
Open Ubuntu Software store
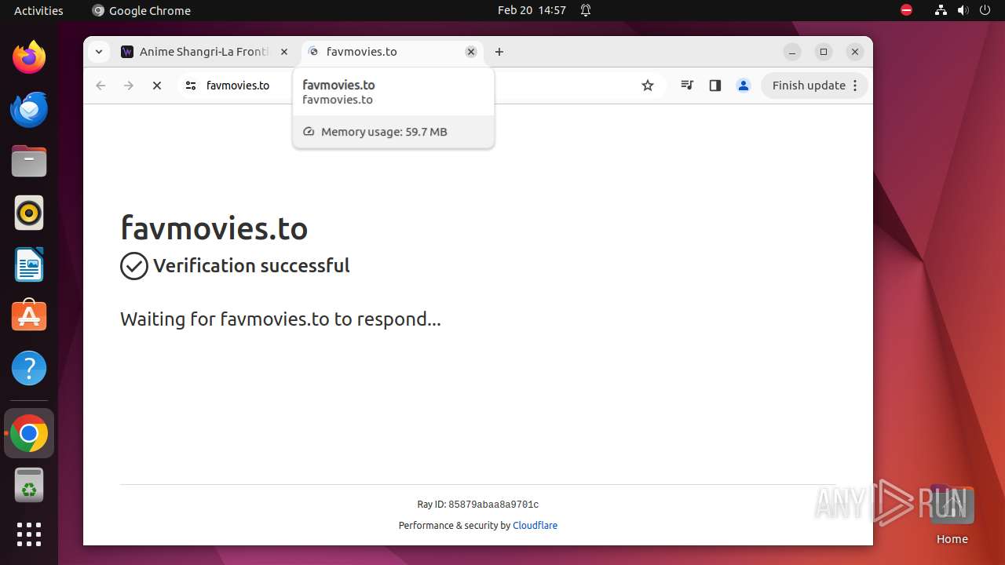(29, 316)
